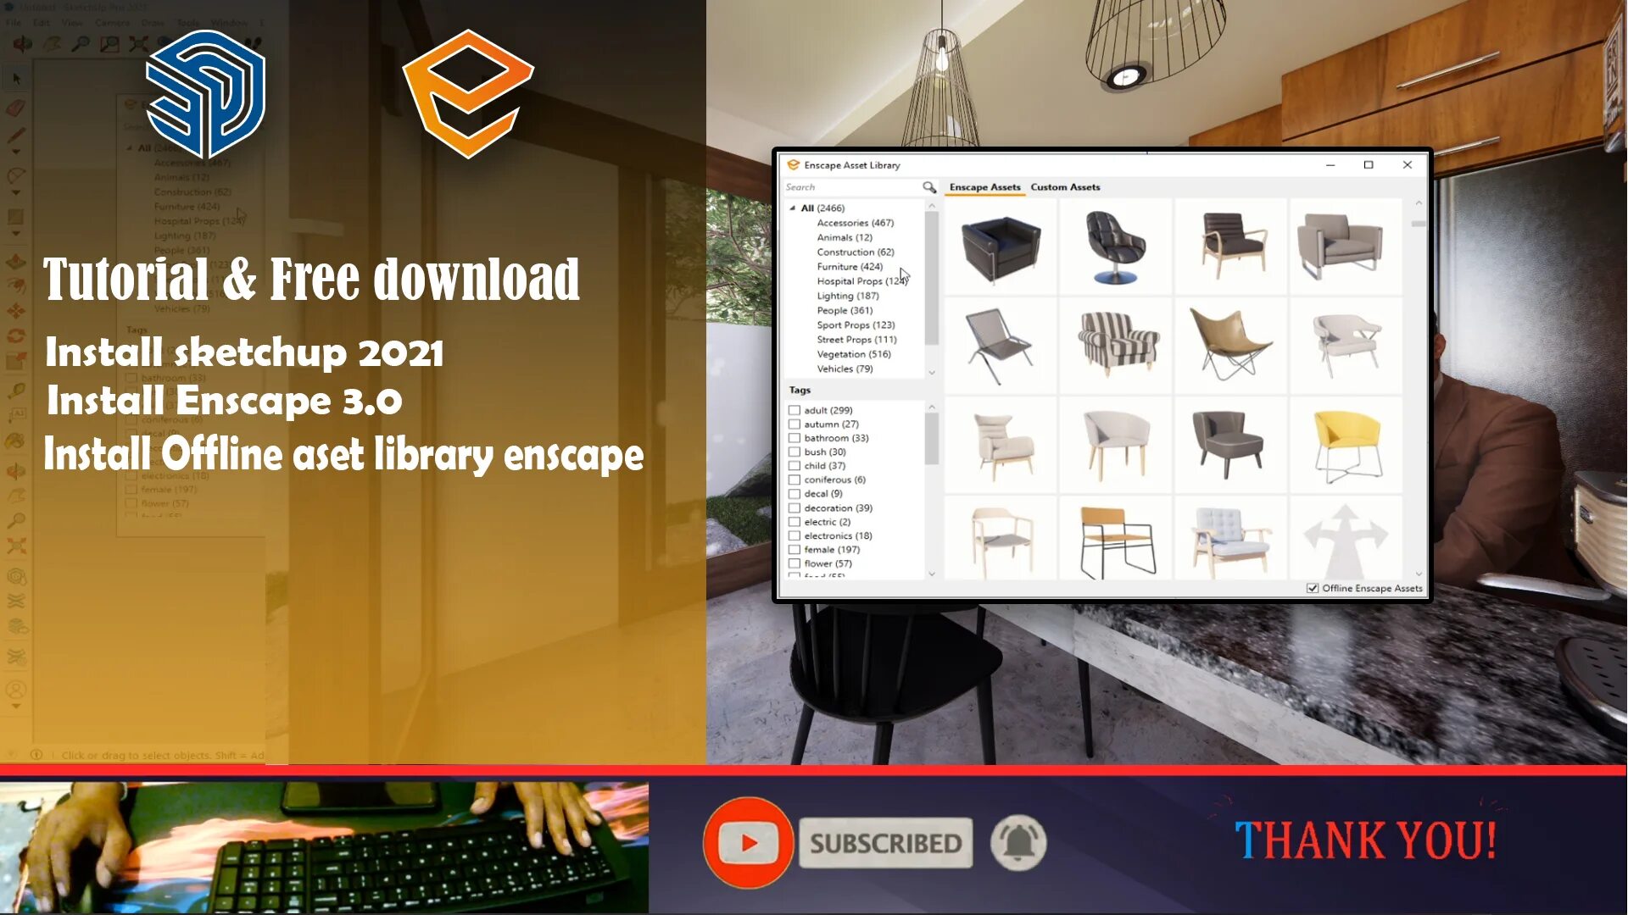1628x915 pixels.
Task: Select the dark grey tub armchair thumbnail
Action: tap(1231, 445)
